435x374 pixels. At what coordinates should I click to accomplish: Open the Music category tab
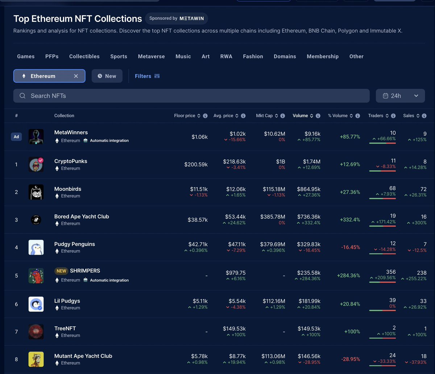point(183,57)
